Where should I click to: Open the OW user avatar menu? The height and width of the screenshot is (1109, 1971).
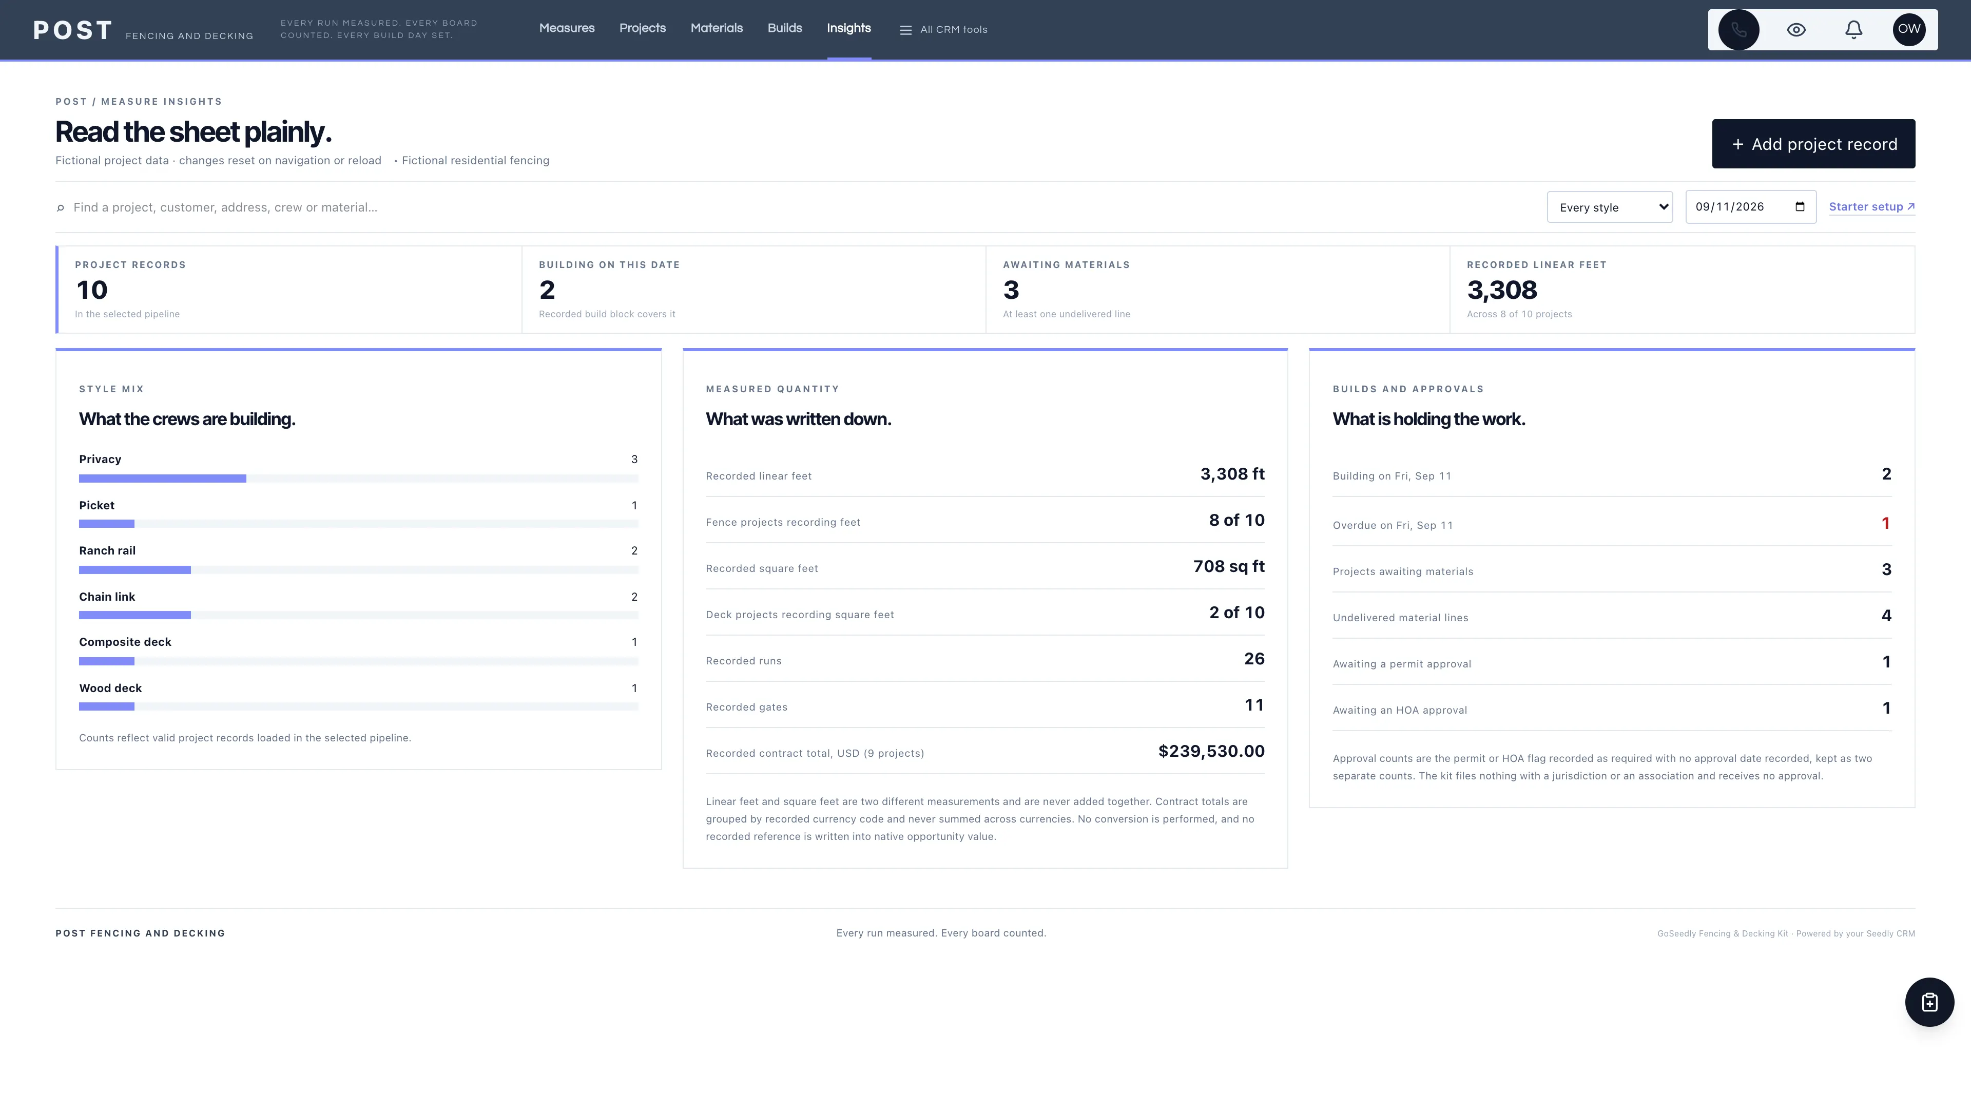coord(1909,30)
